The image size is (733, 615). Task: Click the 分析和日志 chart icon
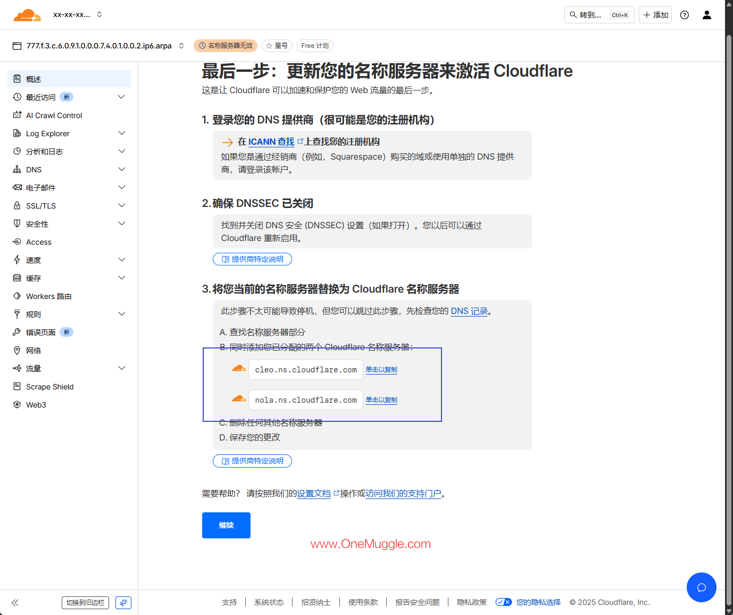pyautogui.click(x=17, y=151)
